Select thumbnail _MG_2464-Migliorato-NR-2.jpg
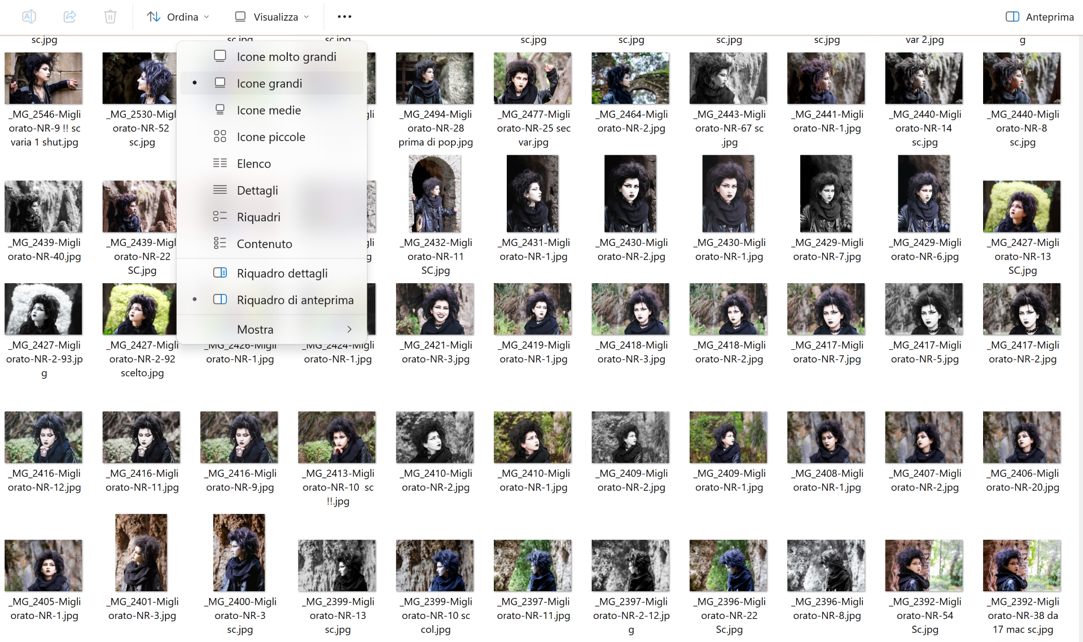 630,78
